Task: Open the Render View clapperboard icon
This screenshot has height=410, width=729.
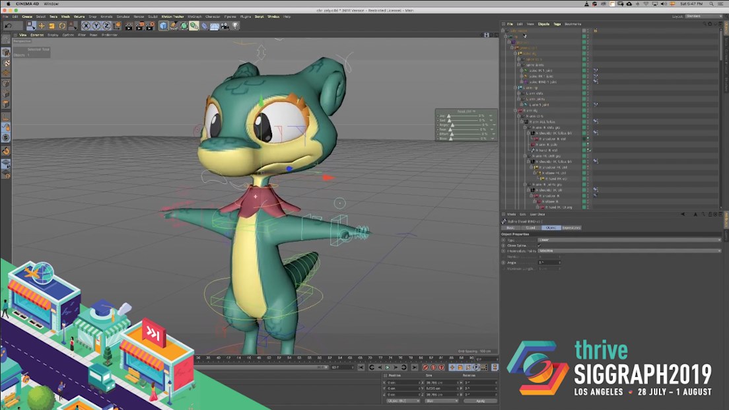Action: (129, 26)
